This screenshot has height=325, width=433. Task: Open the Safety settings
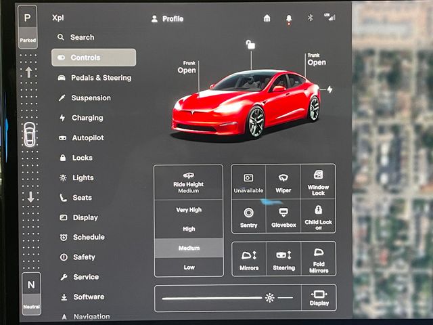[78, 257]
